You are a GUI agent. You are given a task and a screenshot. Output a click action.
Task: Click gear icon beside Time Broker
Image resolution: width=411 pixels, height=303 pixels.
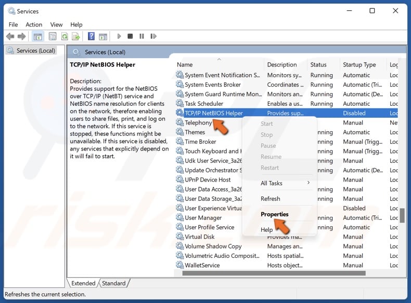click(179, 142)
